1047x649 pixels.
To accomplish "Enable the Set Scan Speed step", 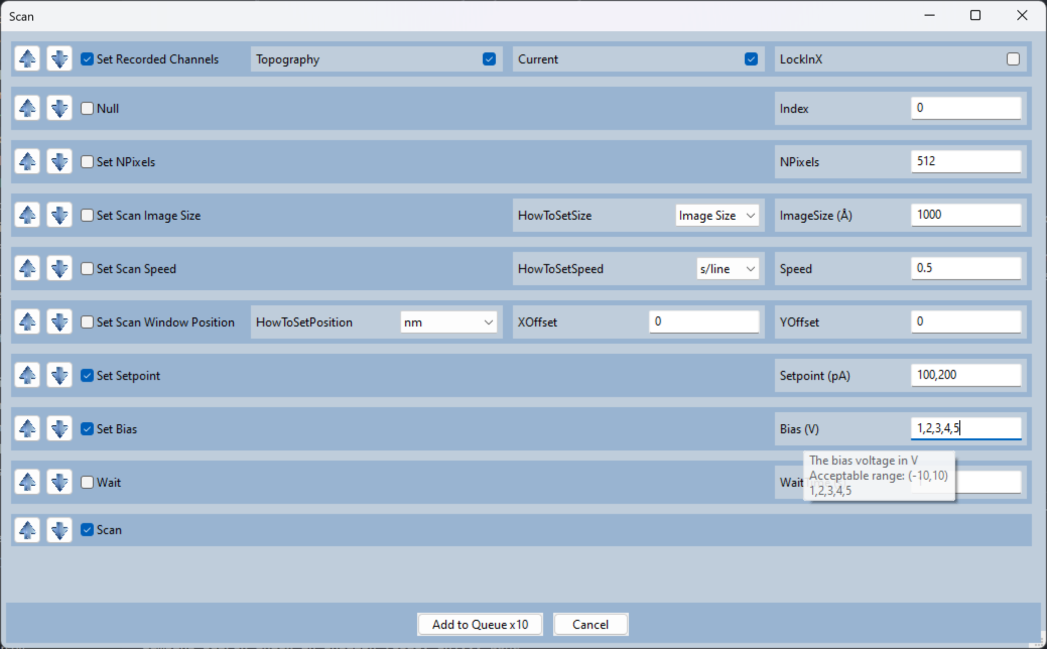I will click(87, 269).
